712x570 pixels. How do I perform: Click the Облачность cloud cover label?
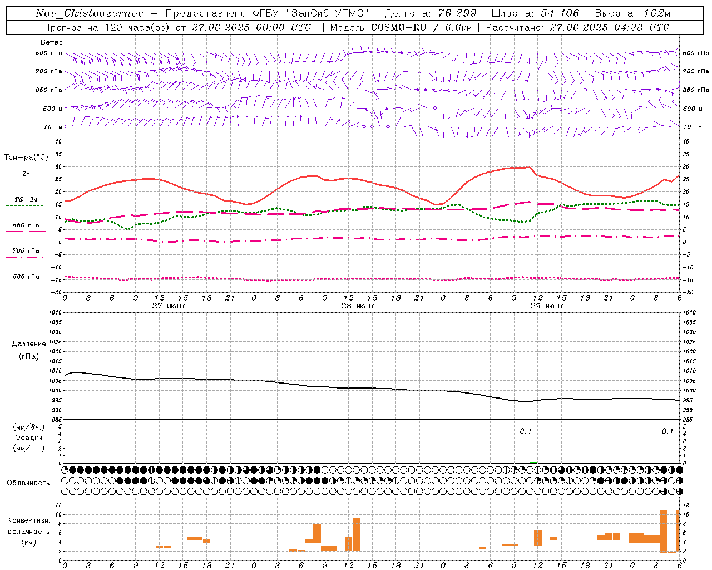coord(28,483)
